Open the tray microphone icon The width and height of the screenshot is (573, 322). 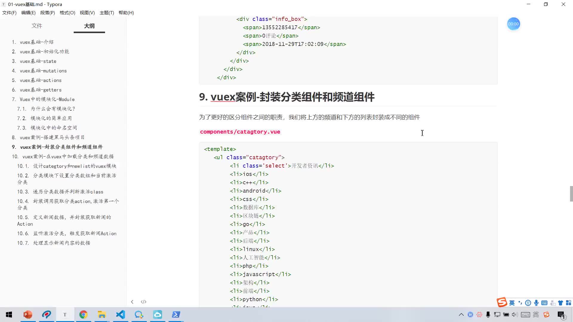(x=488, y=315)
